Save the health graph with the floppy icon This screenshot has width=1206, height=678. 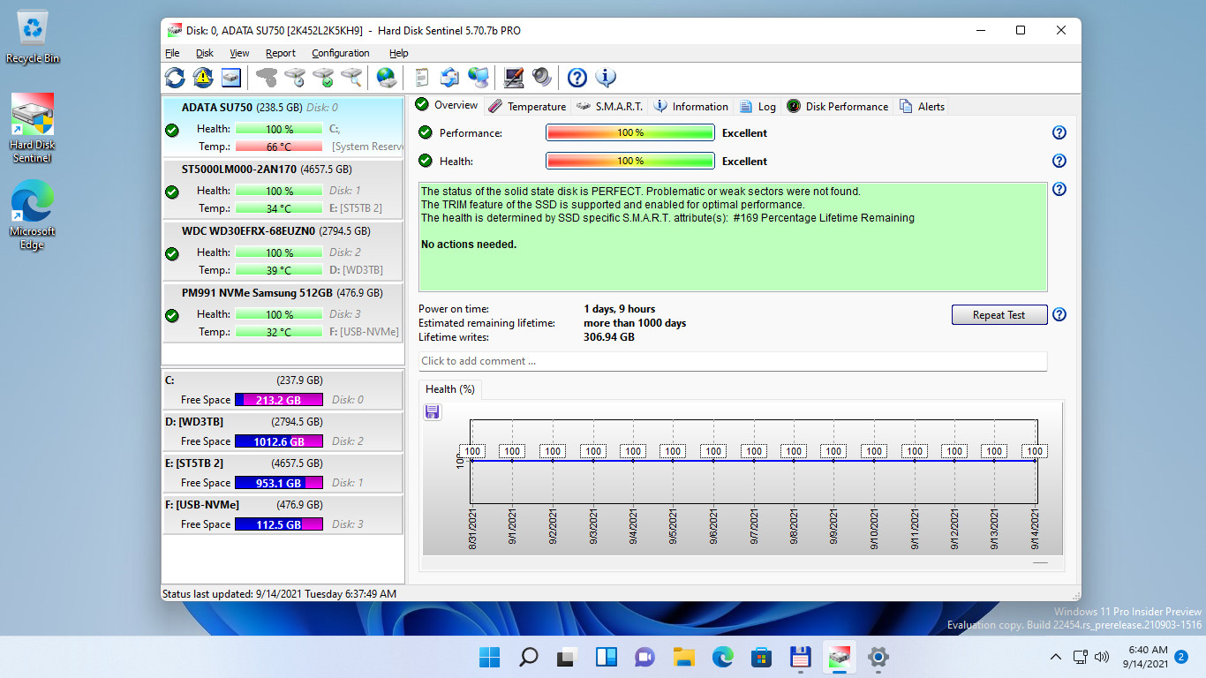(x=432, y=411)
